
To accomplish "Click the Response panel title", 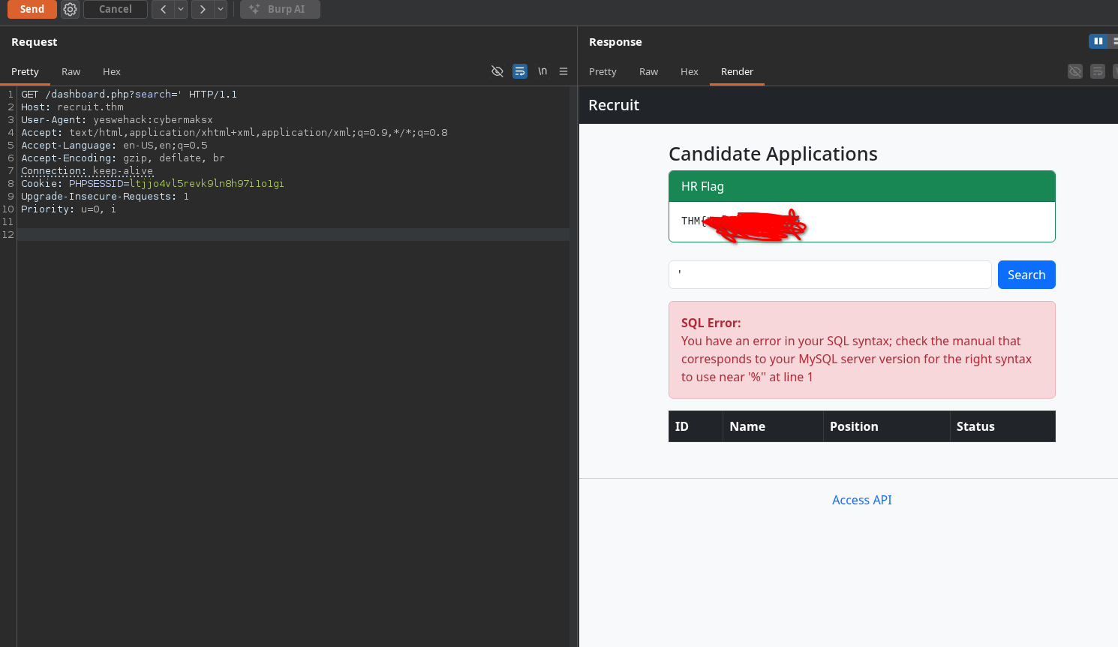I will coord(615,42).
